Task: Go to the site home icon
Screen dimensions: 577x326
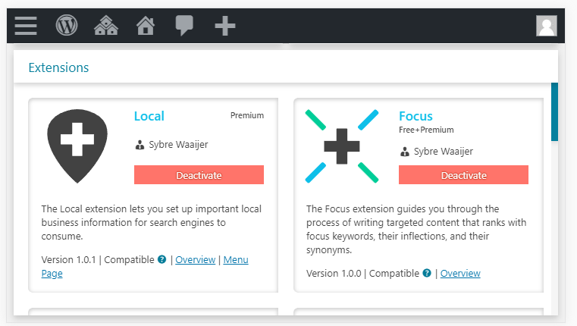Action: (x=146, y=25)
